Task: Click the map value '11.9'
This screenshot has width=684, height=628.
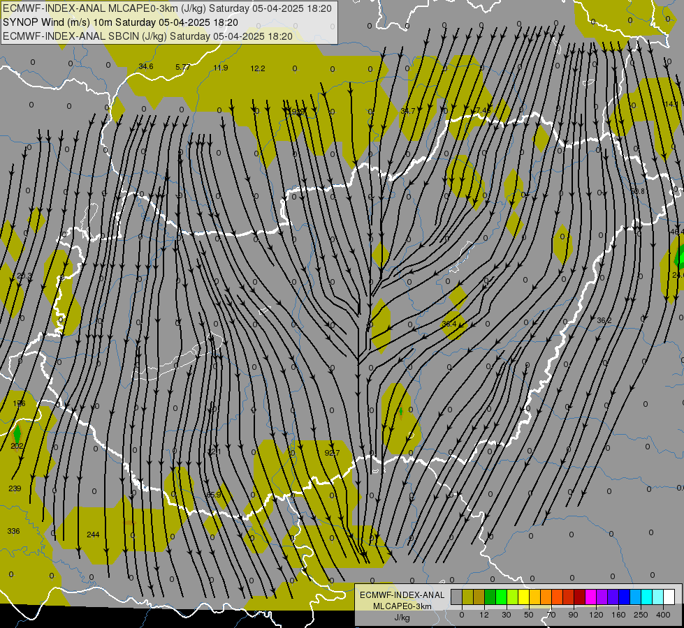Action: tap(221, 68)
